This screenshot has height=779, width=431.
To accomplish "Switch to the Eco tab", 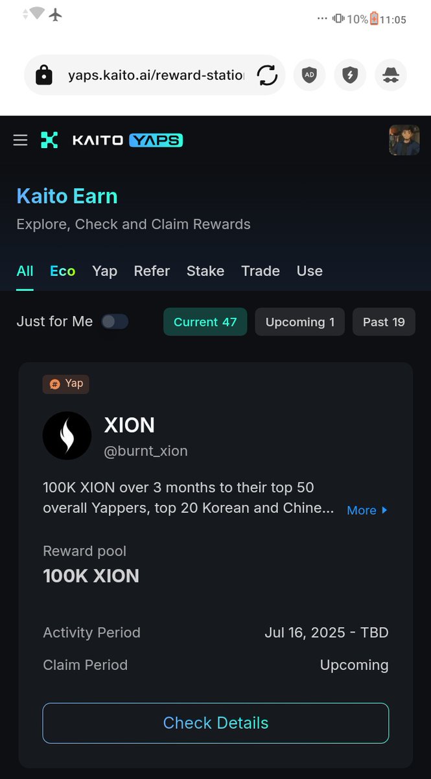I will tap(63, 271).
